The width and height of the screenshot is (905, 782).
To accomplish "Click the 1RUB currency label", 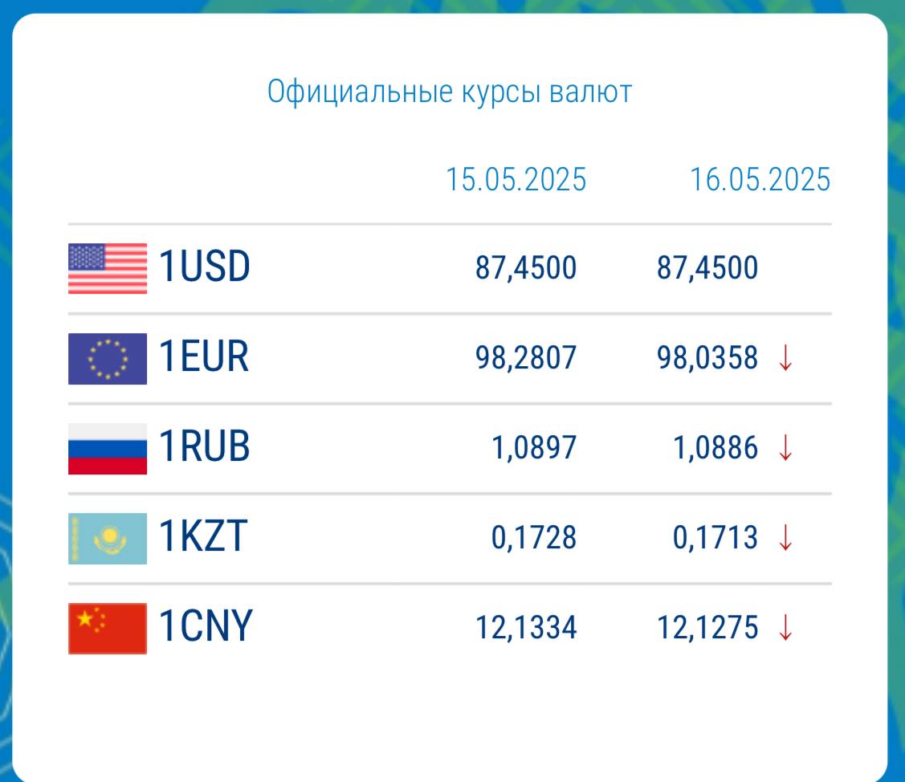I will tap(204, 446).
